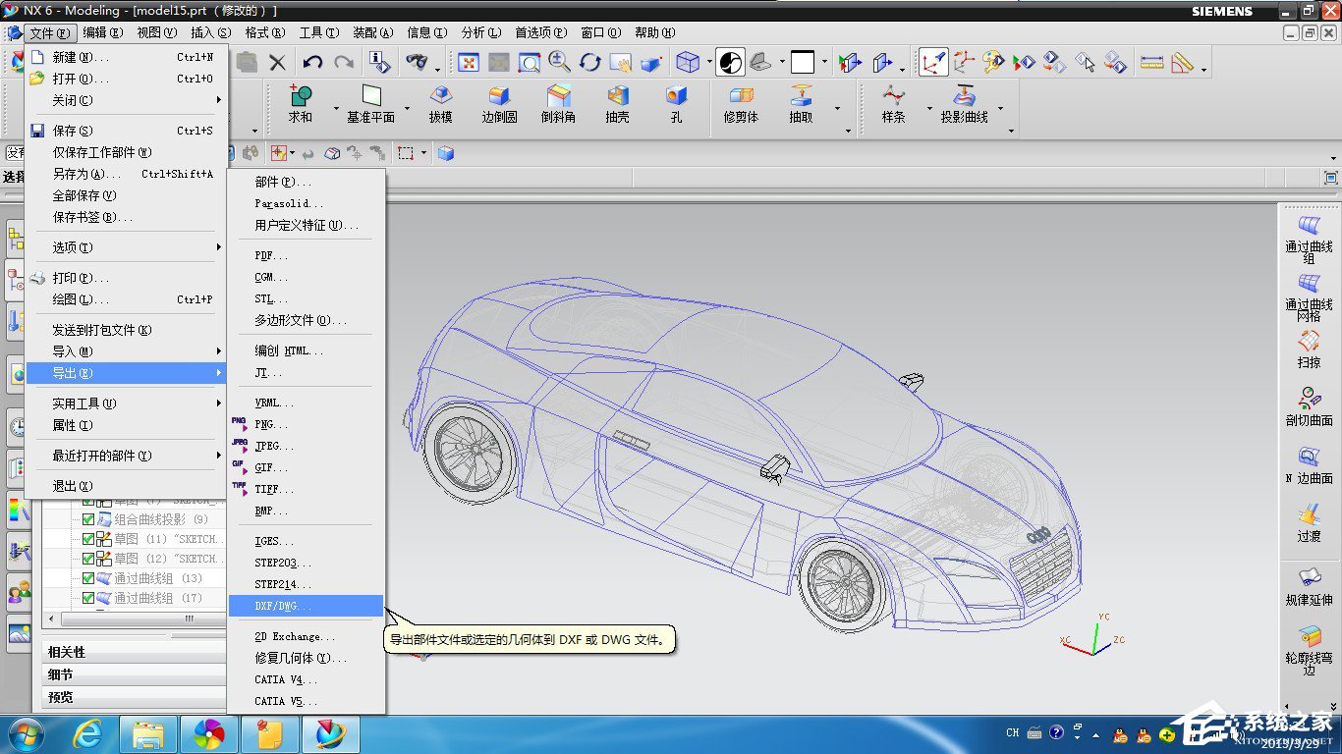Toggle checkbox for 组合曲线投影 (9)

click(89, 519)
